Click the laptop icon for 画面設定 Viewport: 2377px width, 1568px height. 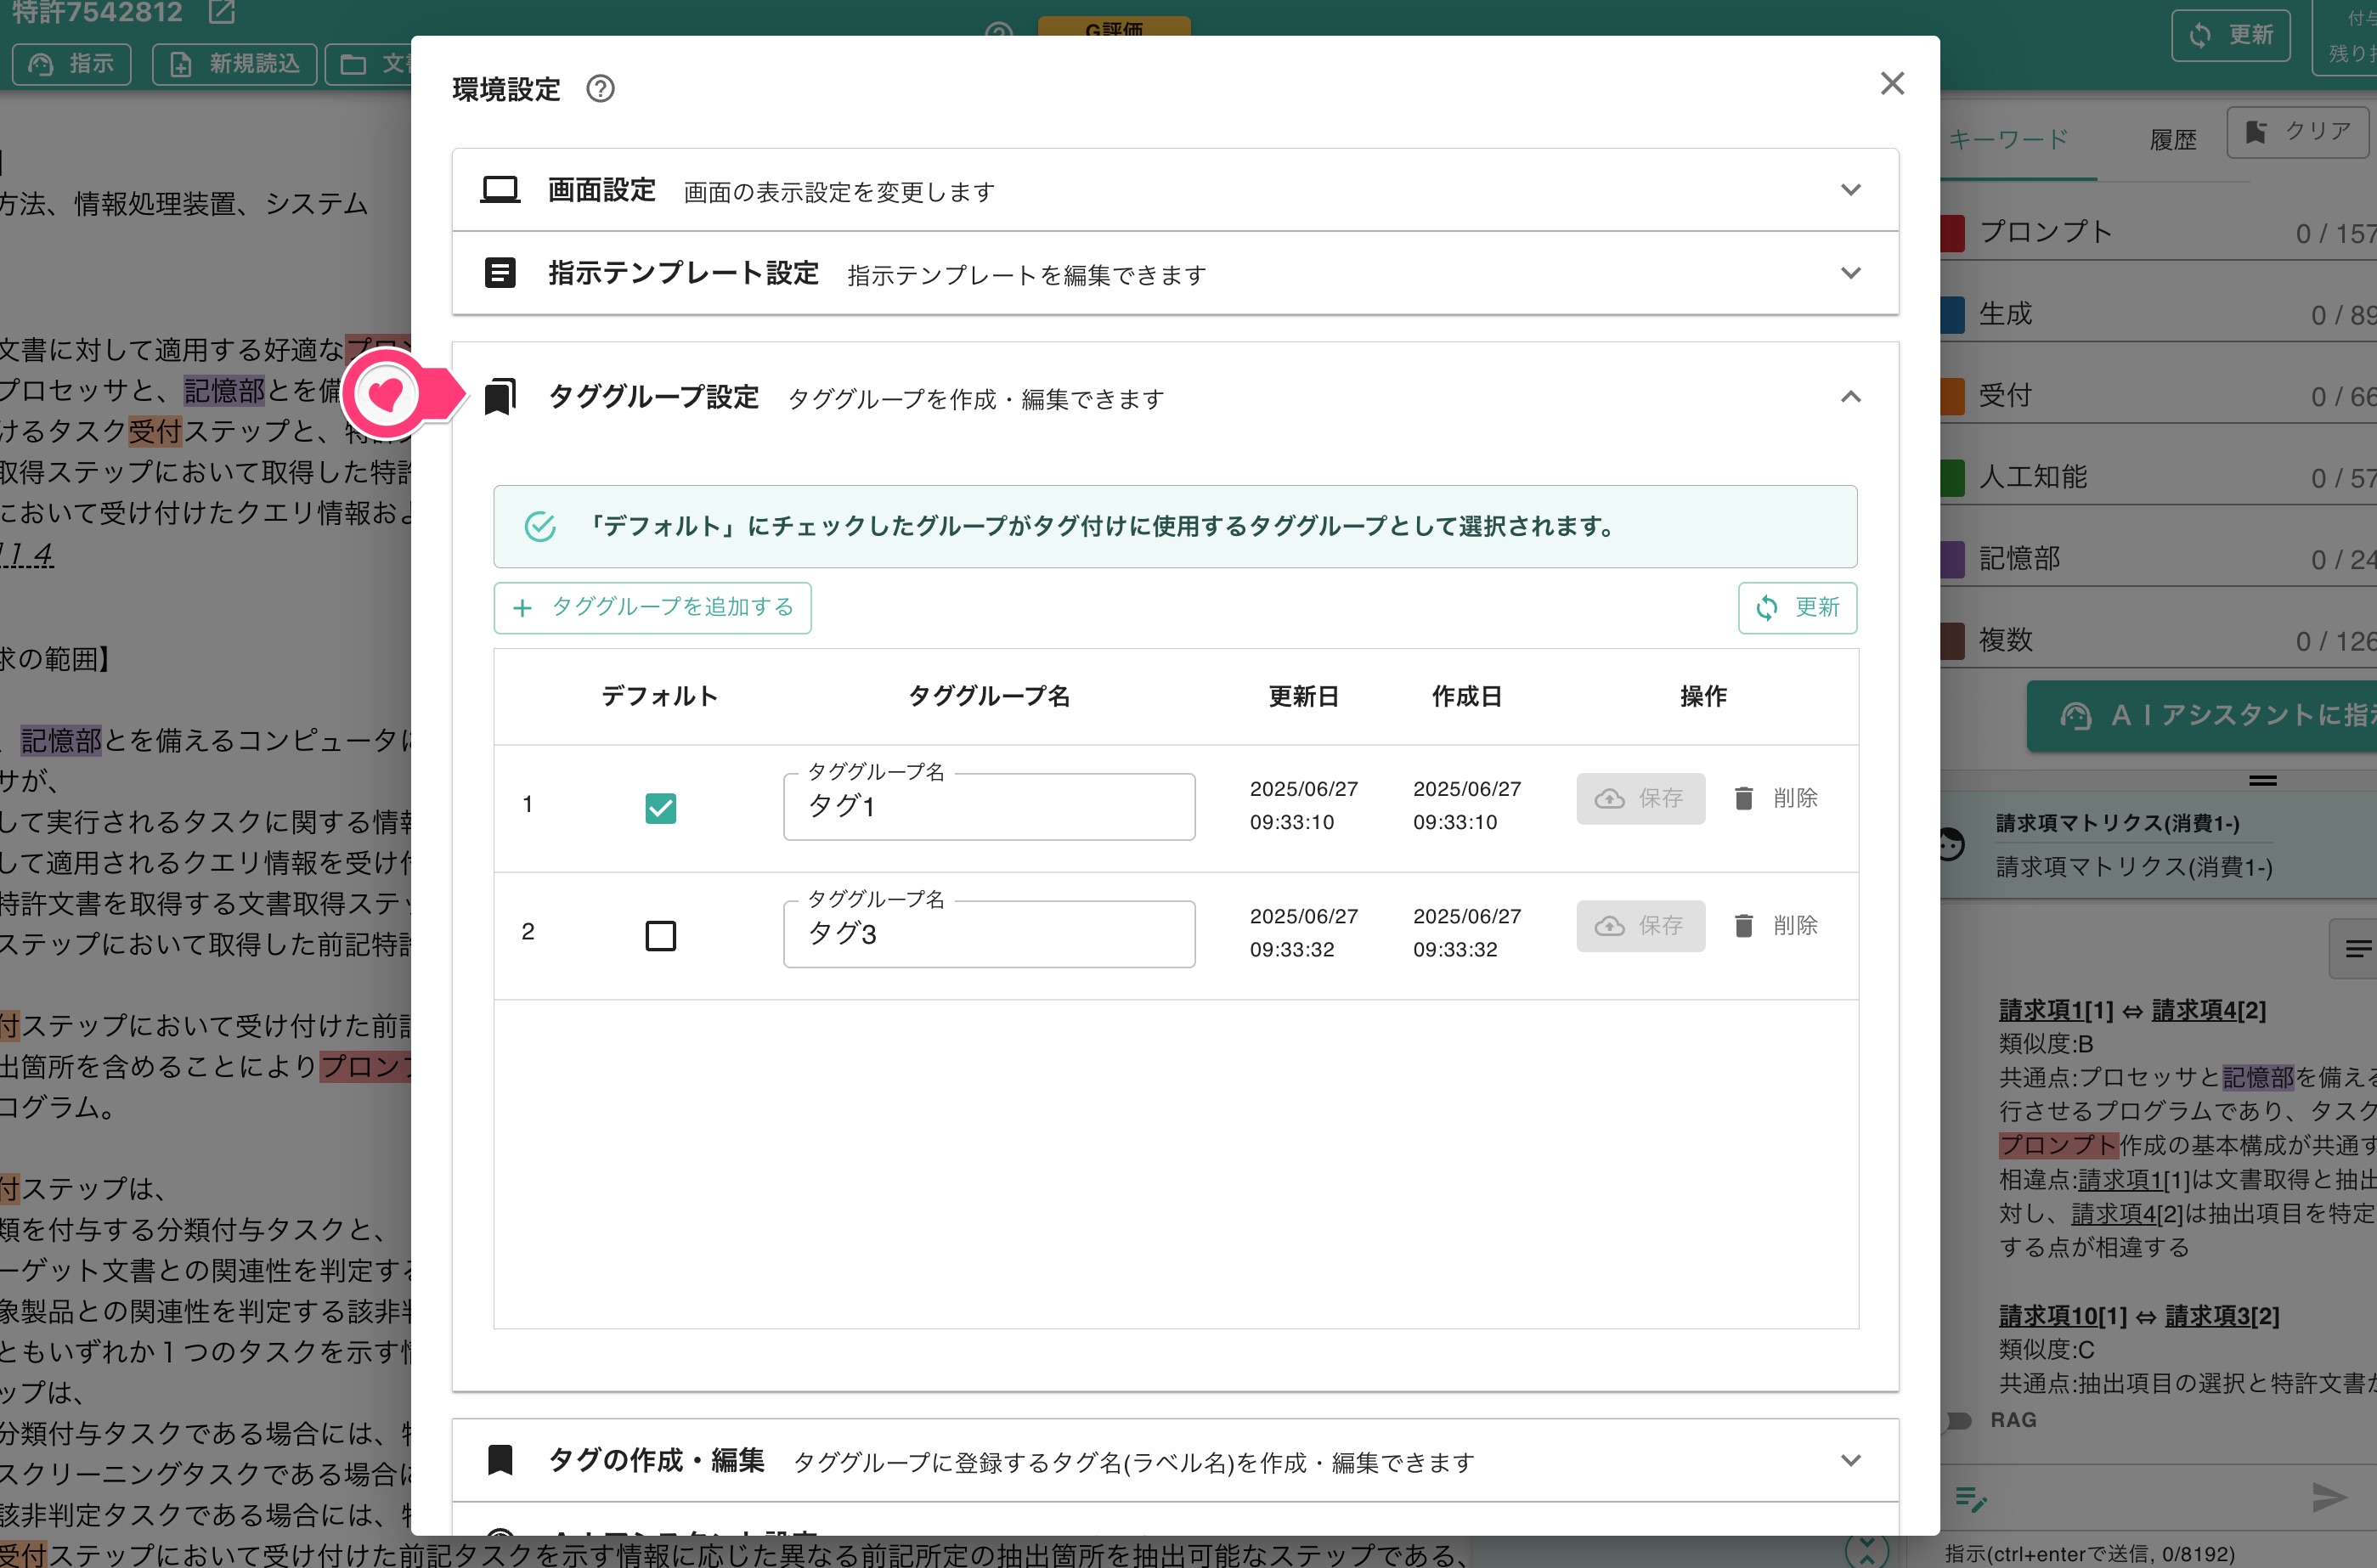coord(500,189)
